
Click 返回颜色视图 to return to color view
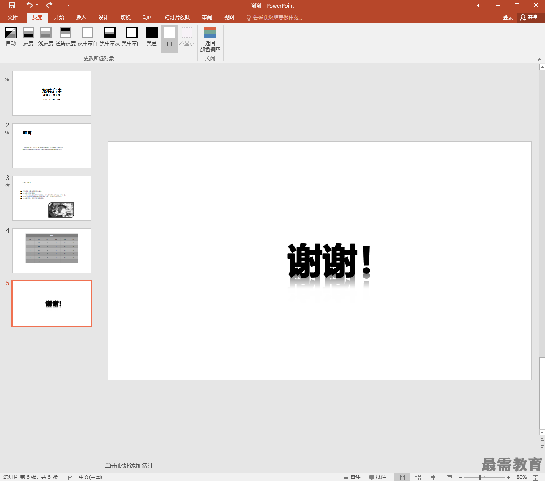pos(210,39)
